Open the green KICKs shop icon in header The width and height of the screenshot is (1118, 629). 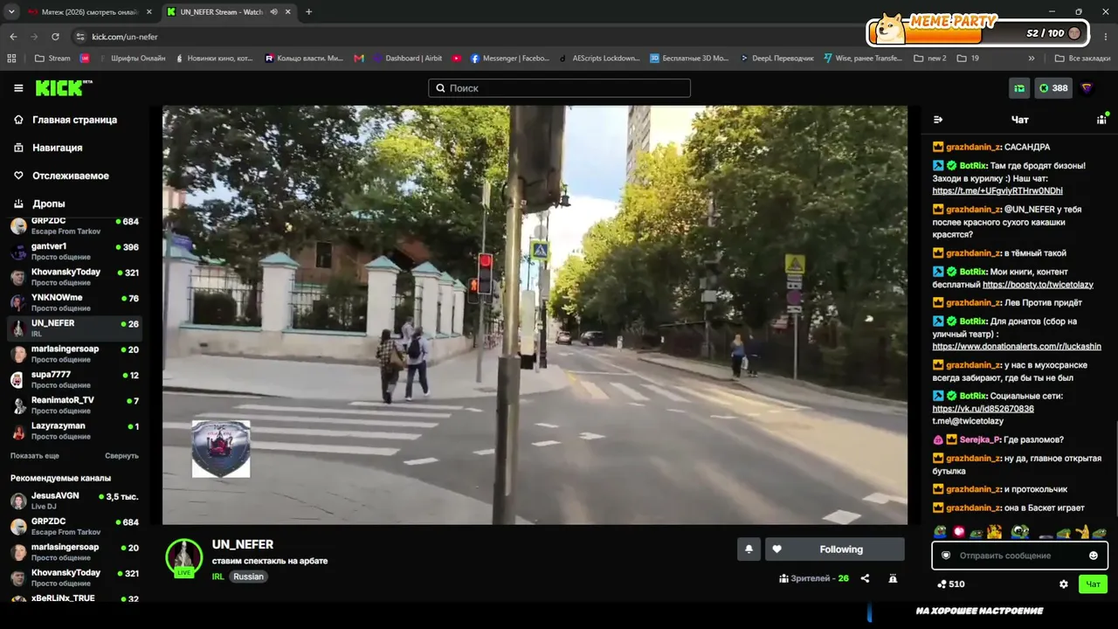tap(1019, 88)
